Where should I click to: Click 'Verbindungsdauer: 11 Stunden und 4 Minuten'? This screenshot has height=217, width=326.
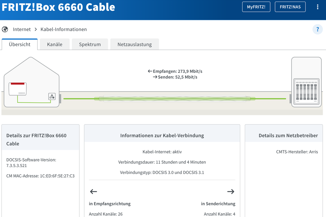162,162
